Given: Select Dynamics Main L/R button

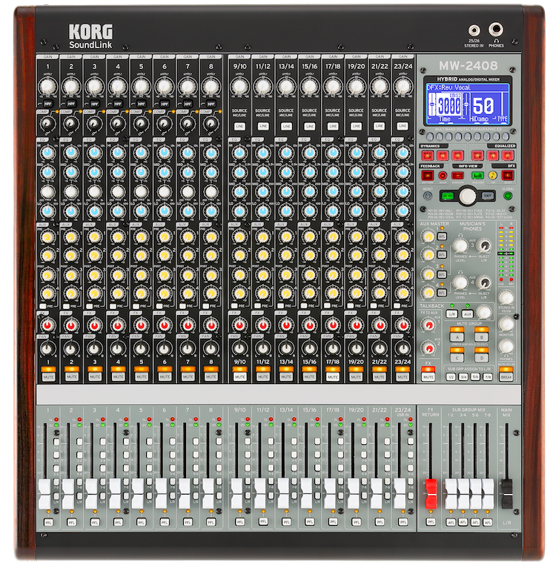Looking at the screenshot, I should (x=428, y=156).
